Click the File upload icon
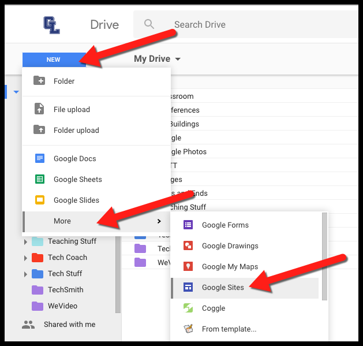The width and height of the screenshot is (363, 346). (39, 109)
